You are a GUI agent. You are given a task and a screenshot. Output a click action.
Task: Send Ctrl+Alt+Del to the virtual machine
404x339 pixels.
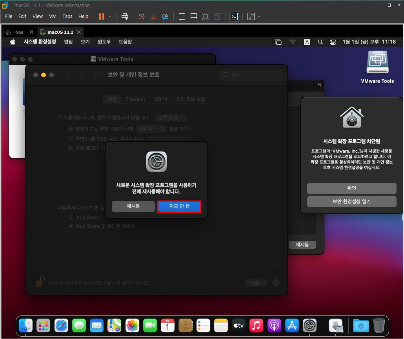pos(125,16)
